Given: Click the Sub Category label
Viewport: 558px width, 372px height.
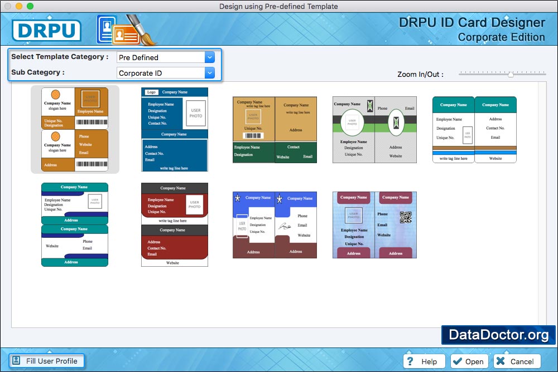Looking at the screenshot, I should click(x=38, y=72).
